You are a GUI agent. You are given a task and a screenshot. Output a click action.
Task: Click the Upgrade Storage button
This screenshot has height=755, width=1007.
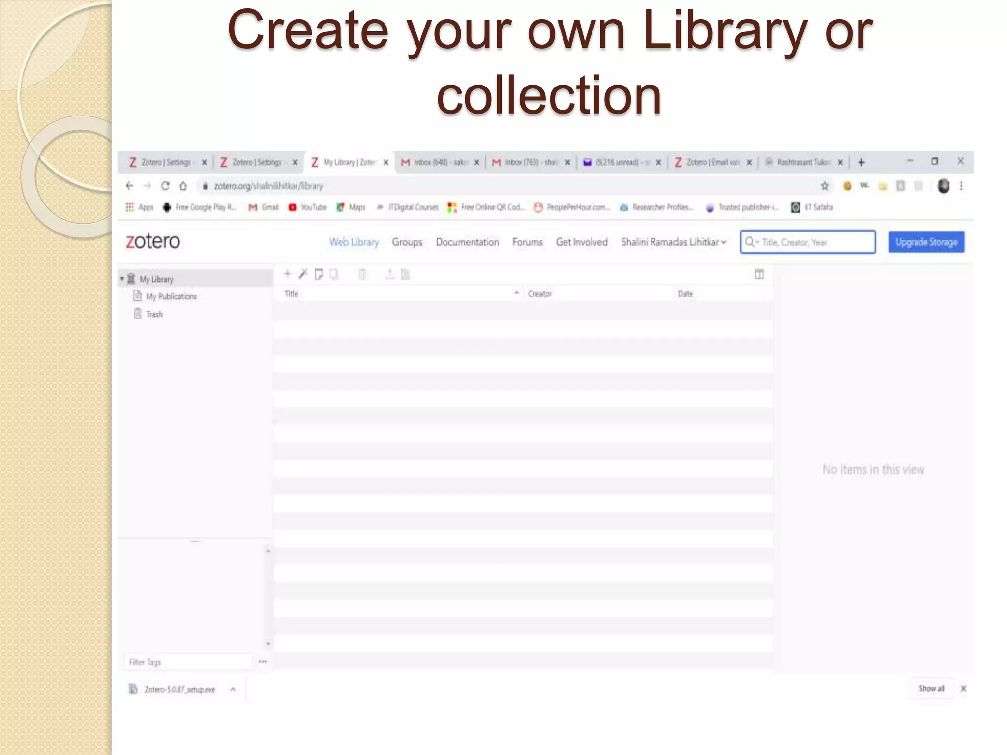[926, 242]
